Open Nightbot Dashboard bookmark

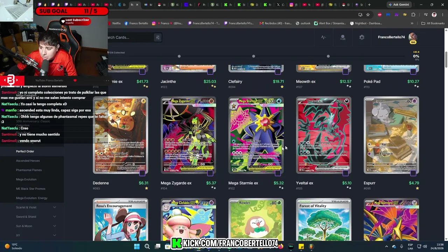point(366,23)
